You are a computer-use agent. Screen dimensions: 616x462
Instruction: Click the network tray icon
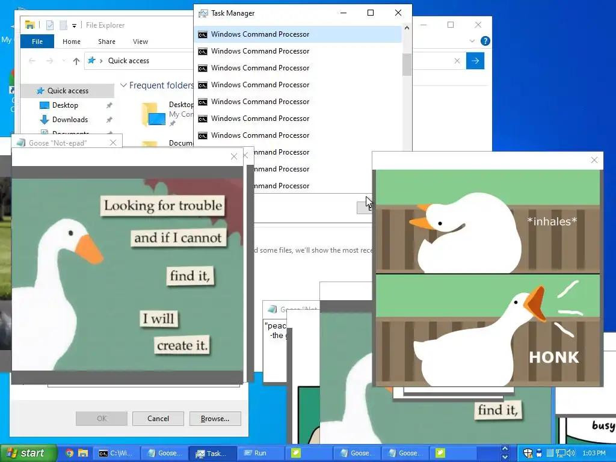(x=561, y=453)
